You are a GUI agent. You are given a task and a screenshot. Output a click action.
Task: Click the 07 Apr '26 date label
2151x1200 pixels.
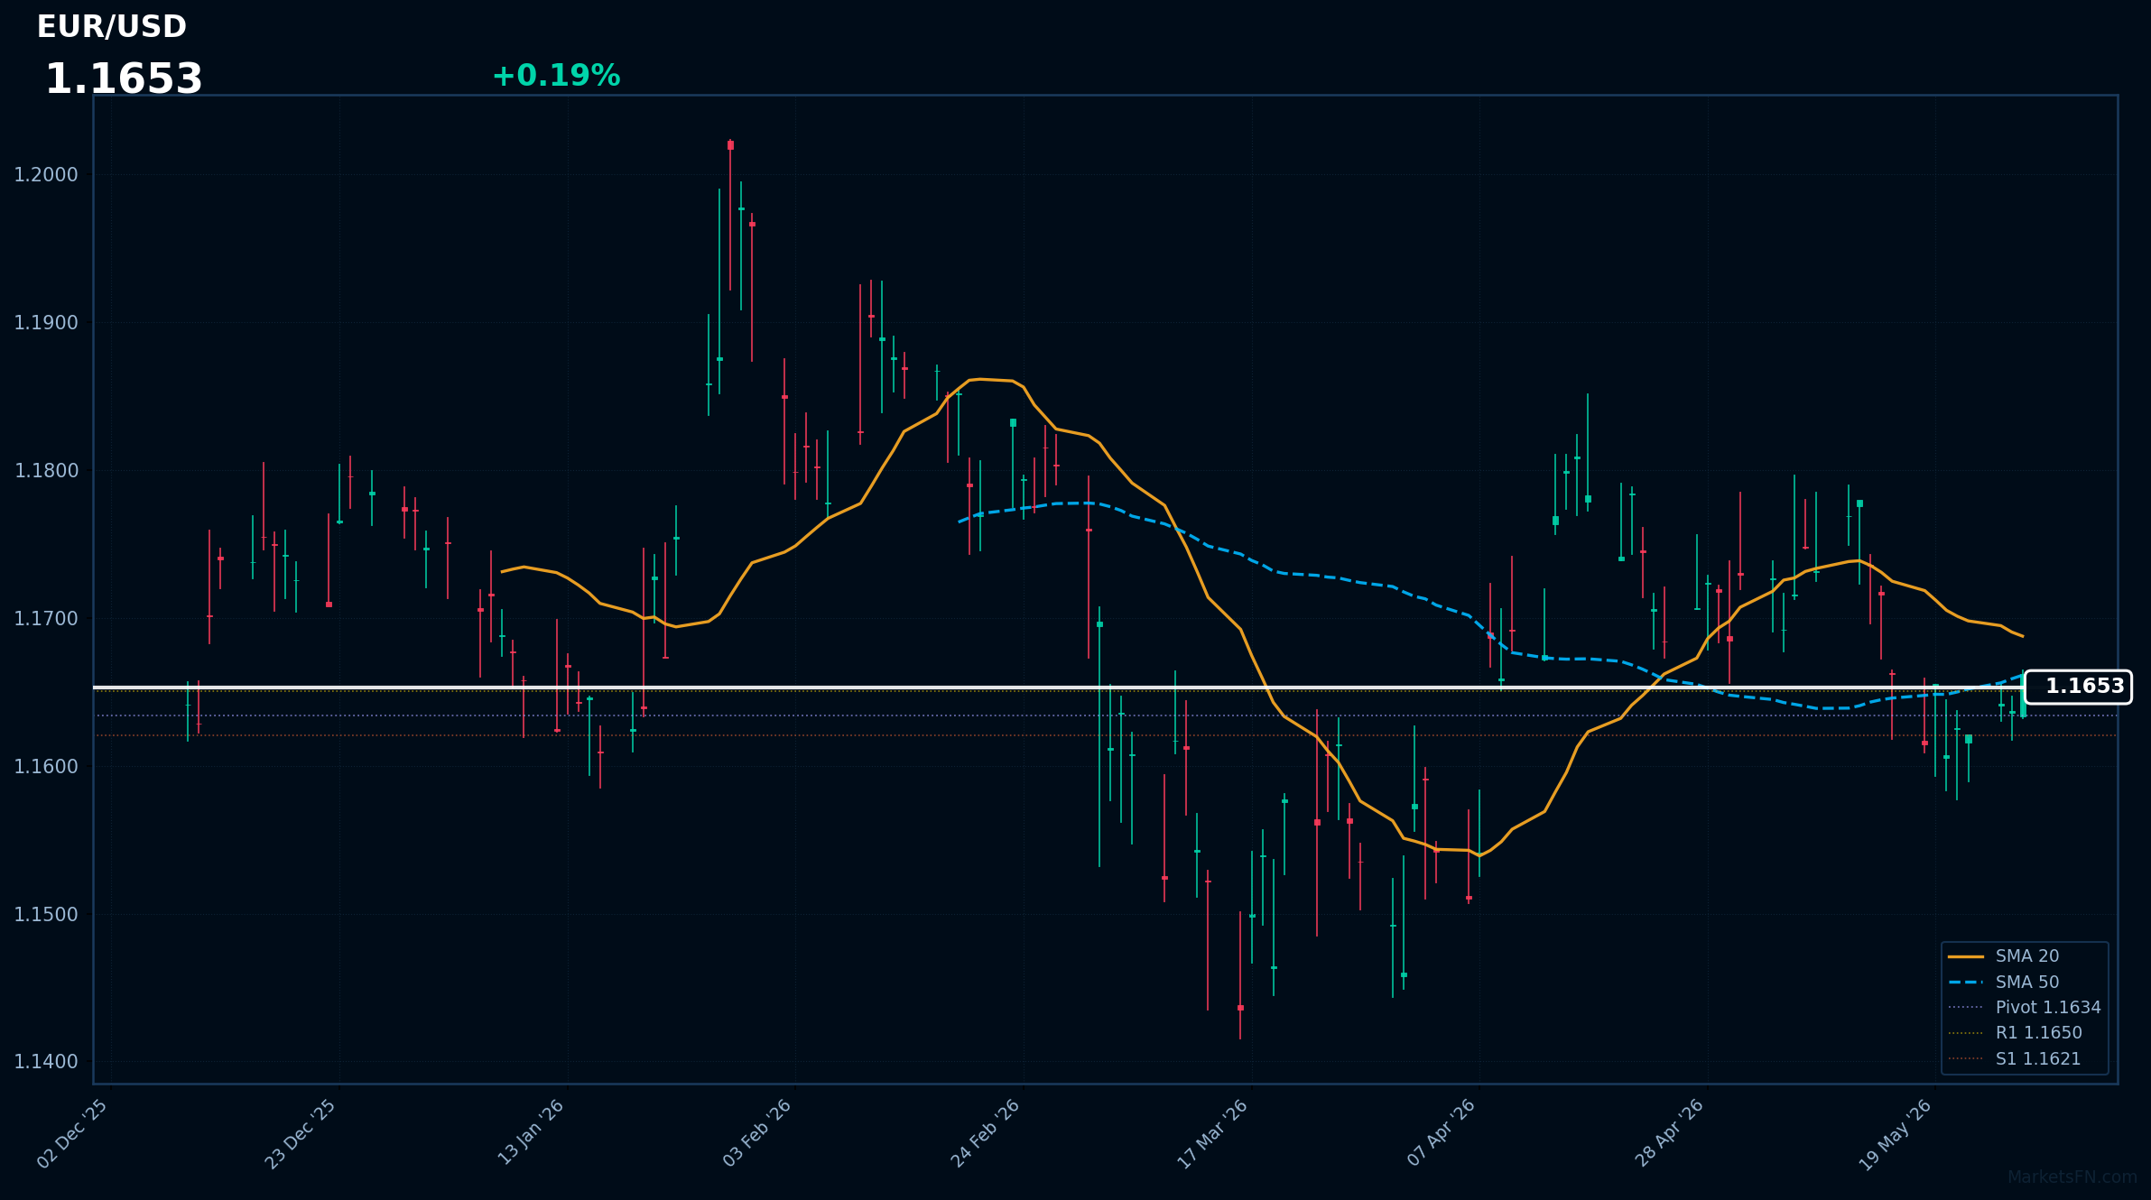(x=1442, y=1133)
